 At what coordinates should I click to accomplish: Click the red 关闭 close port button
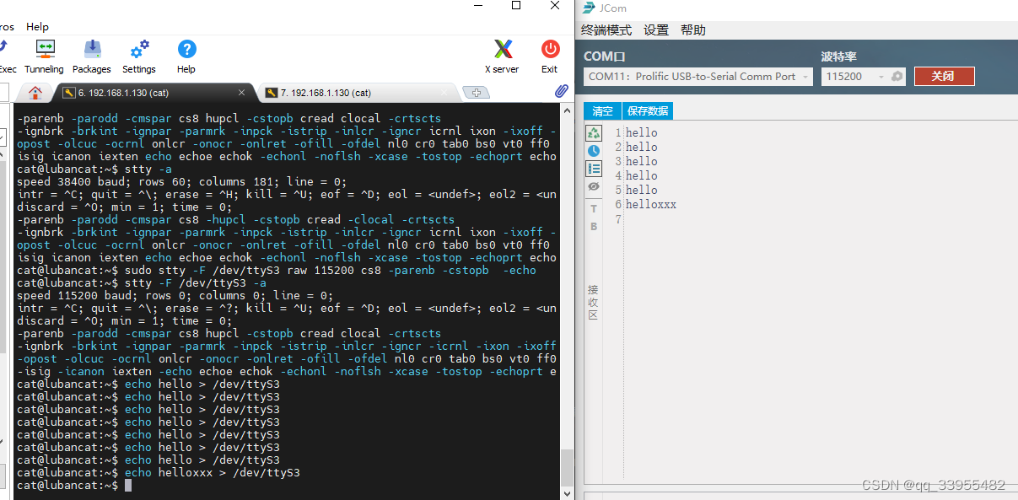[944, 77]
